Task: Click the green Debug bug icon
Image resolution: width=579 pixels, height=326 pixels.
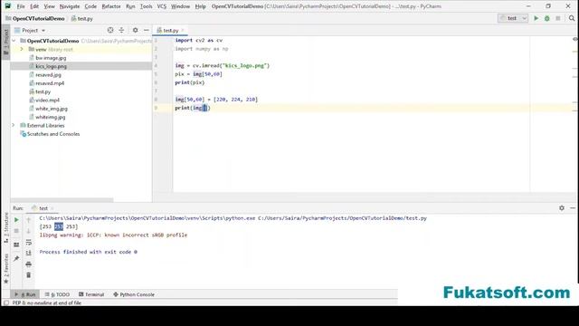Action: click(x=546, y=18)
